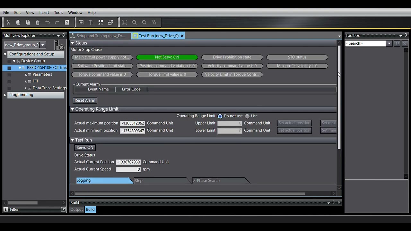Select Parameters in the tree

42,74
